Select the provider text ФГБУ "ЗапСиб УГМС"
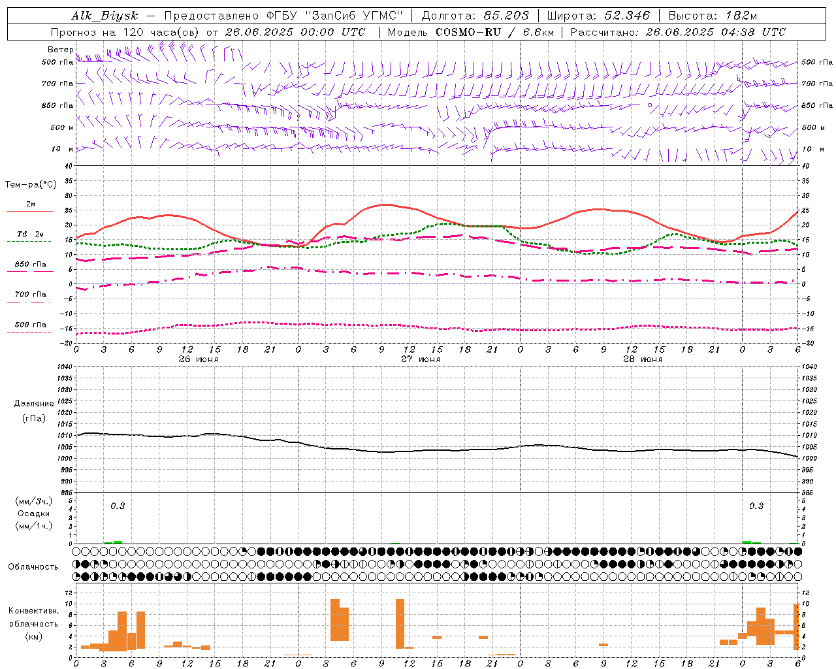 [x=333, y=16]
